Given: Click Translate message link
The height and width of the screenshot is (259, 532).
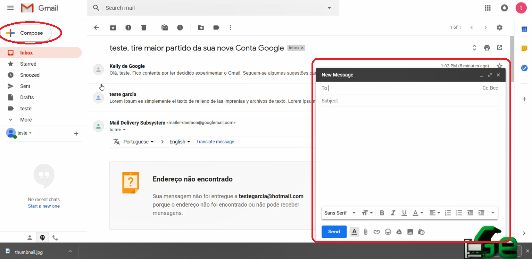Looking at the screenshot, I should coord(215,142).
